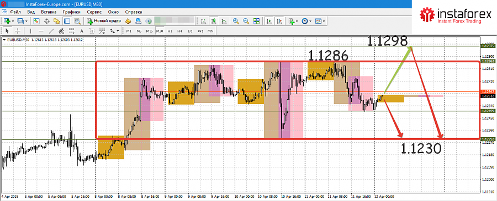The width and height of the screenshot is (497, 201).
Task: Toggle the chart shift button
Action: click(279, 21)
